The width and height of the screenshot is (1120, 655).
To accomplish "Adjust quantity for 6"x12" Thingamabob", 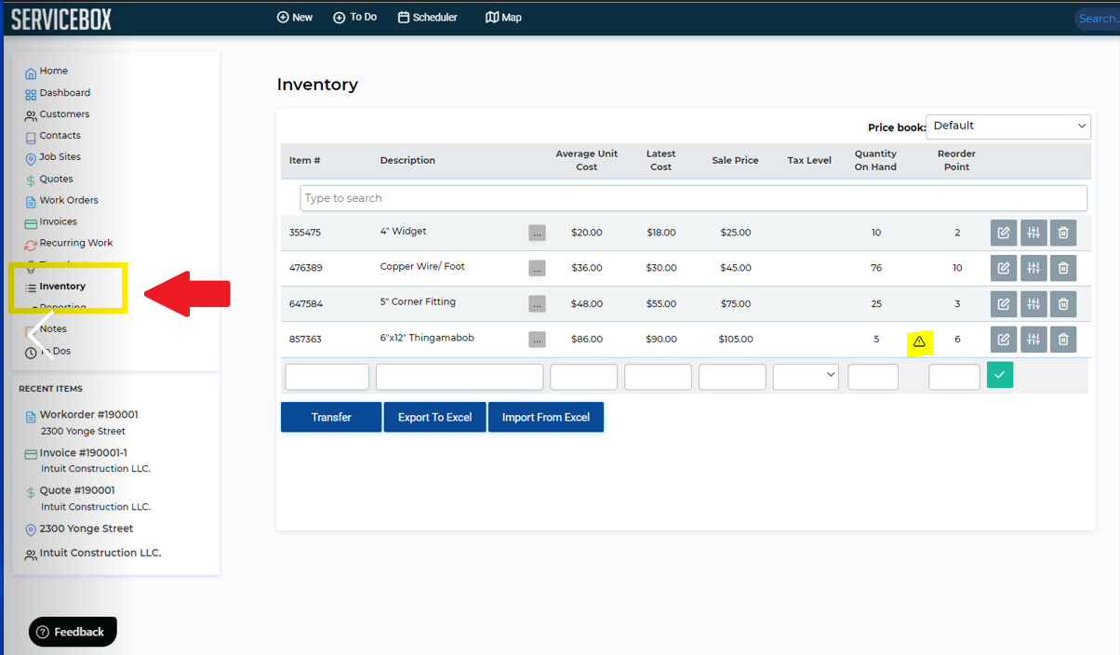I will click(x=1033, y=340).
